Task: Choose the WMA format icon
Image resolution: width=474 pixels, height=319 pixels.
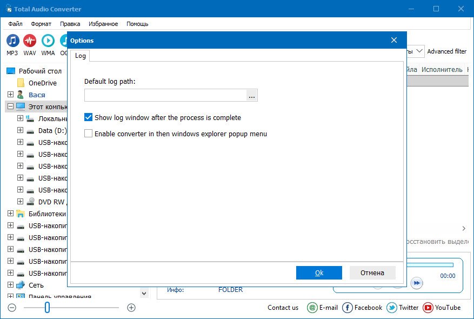Action: (48, 41)
